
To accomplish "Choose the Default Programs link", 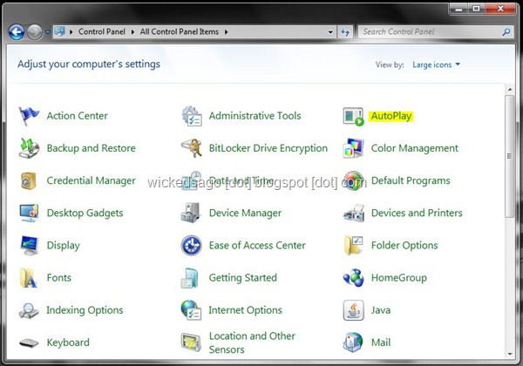I will point(411,180).
